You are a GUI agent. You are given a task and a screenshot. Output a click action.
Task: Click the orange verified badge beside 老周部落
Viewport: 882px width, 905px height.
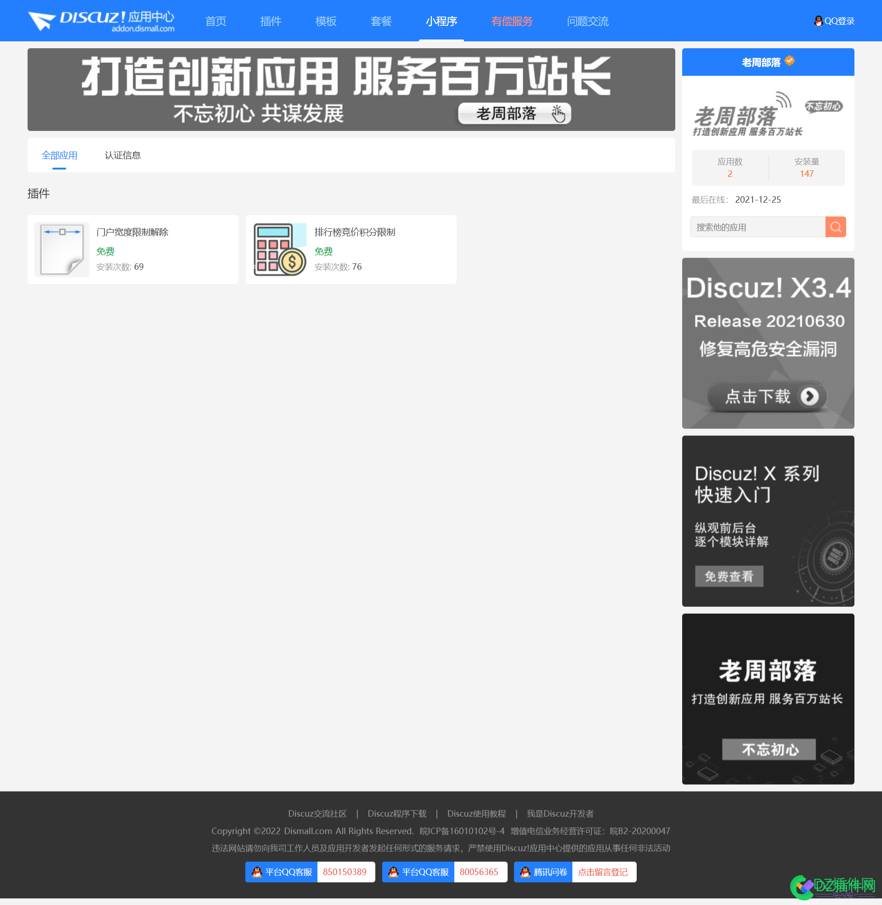(x=790, y=61)
